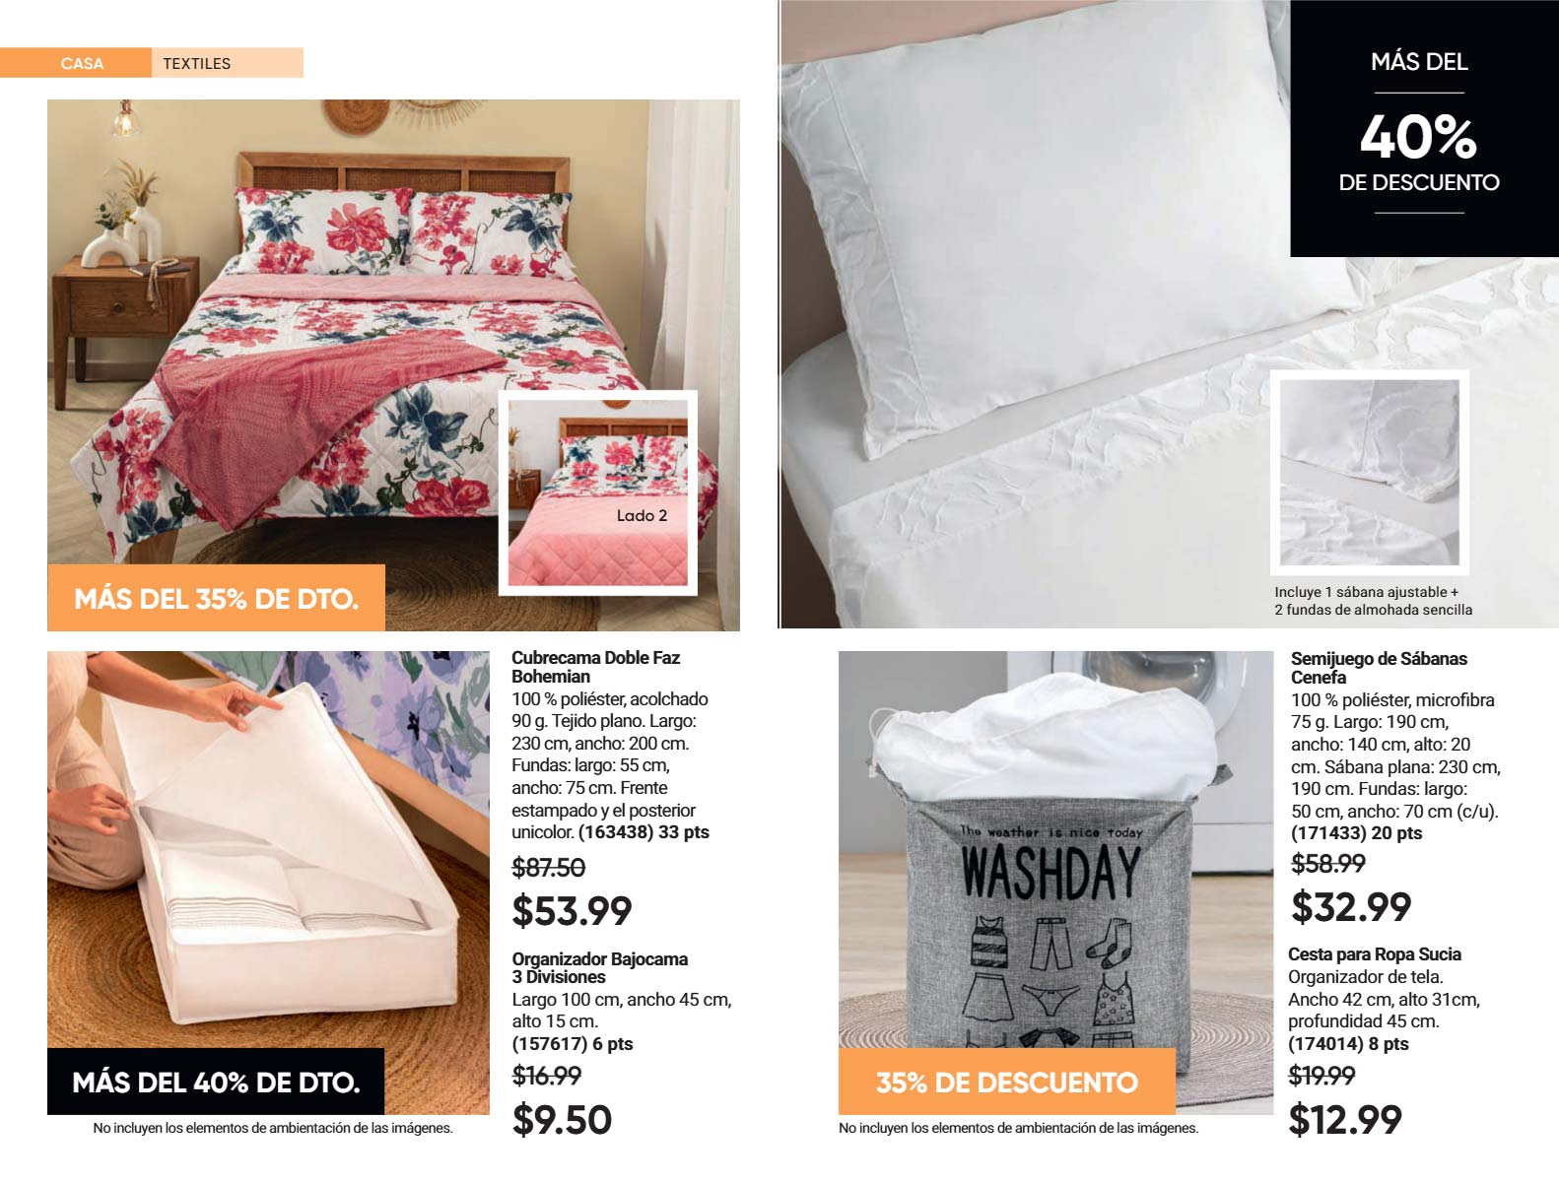The height and width of the screenshot is (1182, 1559).
Task: Click the $9.50 organizer price
Action: tap(562, 1120)
